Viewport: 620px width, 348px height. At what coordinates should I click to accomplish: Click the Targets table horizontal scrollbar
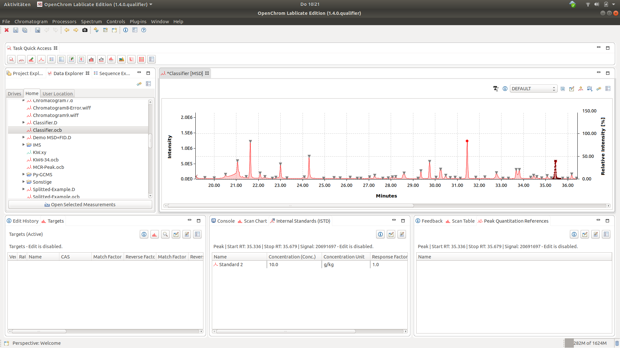39,331
